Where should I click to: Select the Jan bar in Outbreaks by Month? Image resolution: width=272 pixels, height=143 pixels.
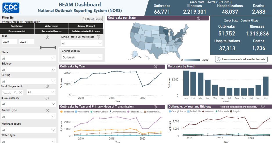click(186, 83)
